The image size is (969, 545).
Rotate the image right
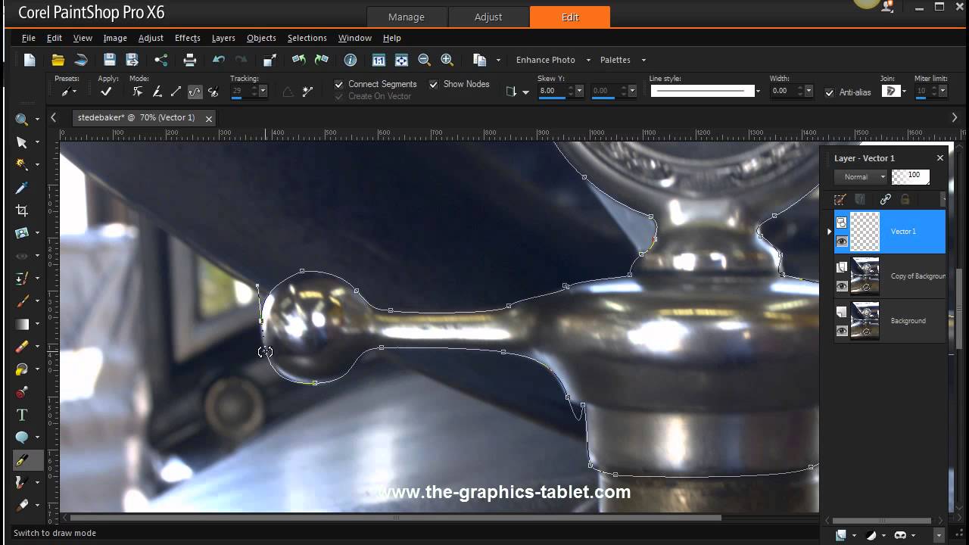pos(322,60)
